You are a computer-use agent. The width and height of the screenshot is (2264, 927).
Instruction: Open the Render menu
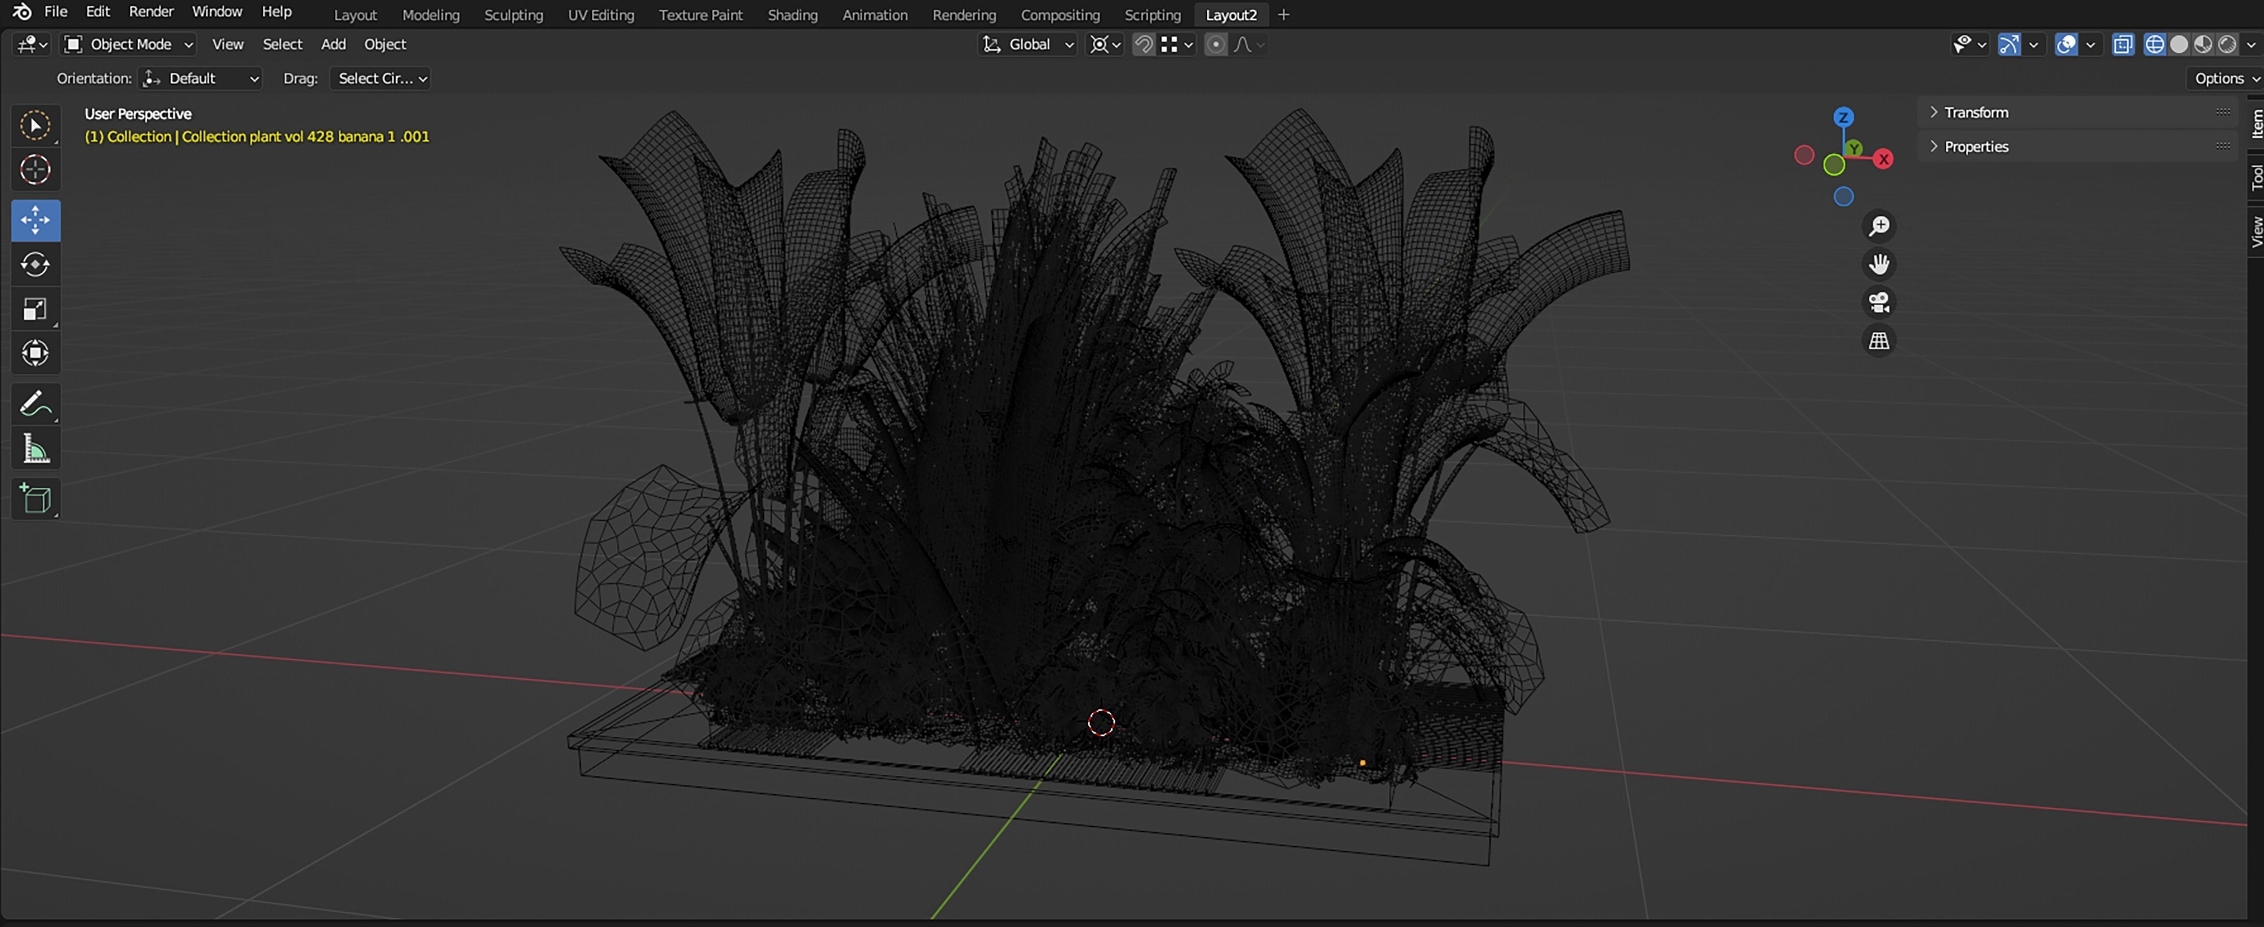151,12
